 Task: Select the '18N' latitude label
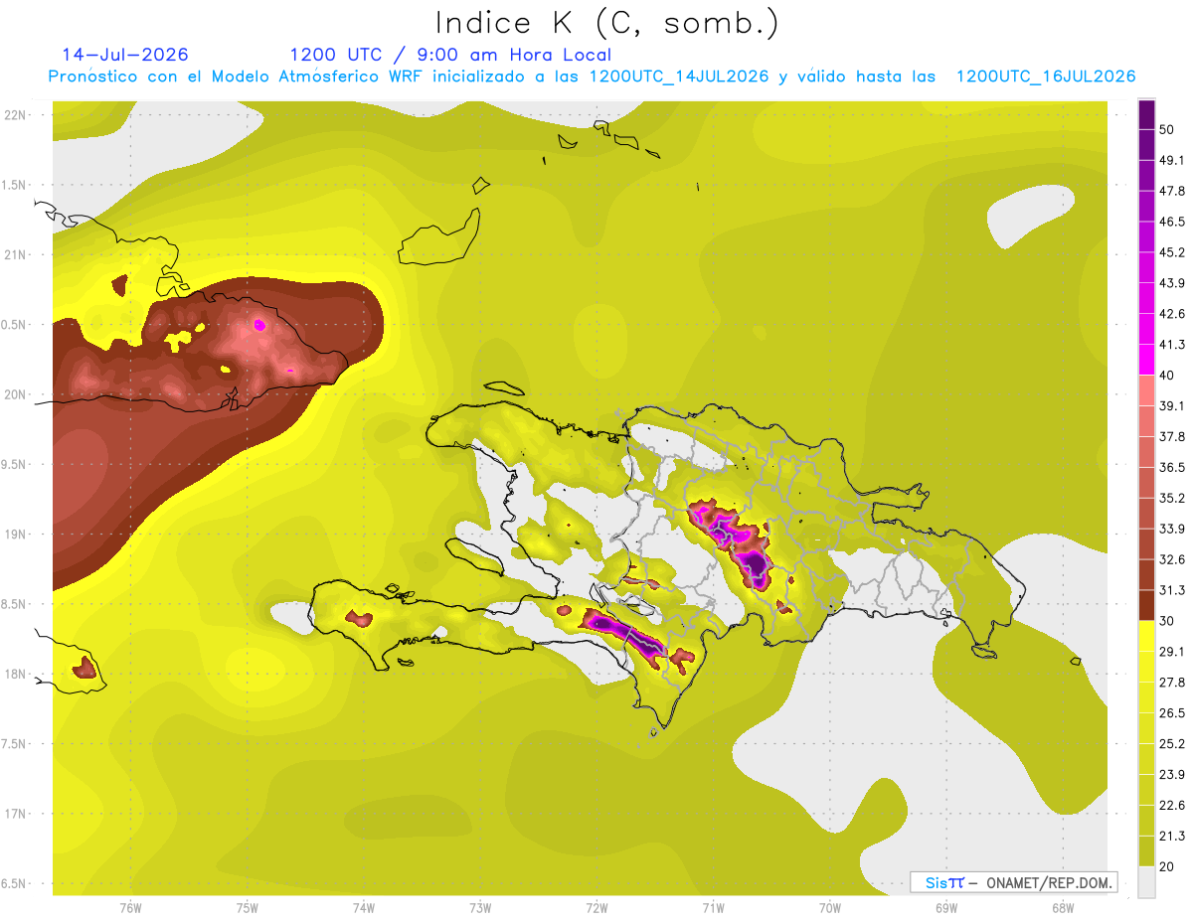(x=14, y=674)
